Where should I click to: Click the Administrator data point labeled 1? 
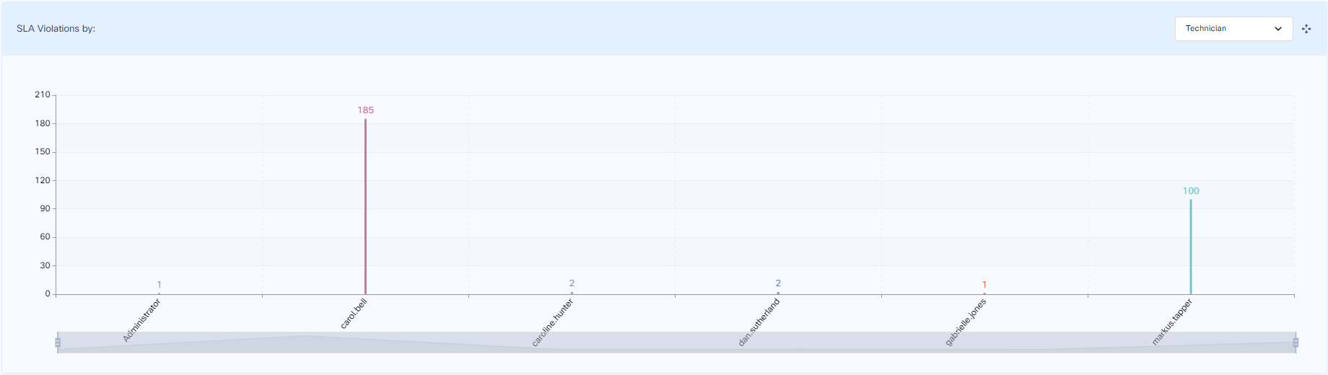(x=159, y=293)
